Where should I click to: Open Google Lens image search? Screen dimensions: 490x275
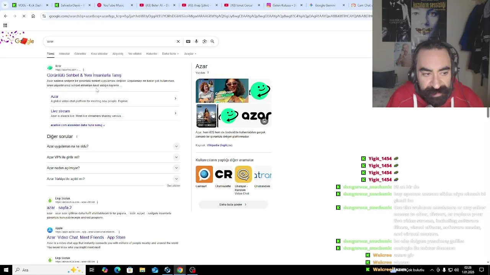pos(204,41)
